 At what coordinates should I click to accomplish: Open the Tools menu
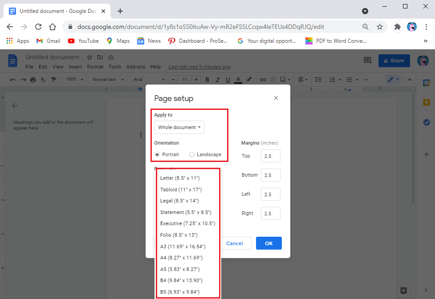115,66
